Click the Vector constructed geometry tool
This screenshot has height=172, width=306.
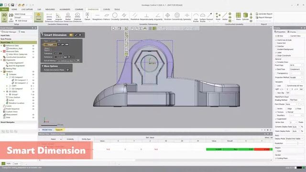coord(225,17)
